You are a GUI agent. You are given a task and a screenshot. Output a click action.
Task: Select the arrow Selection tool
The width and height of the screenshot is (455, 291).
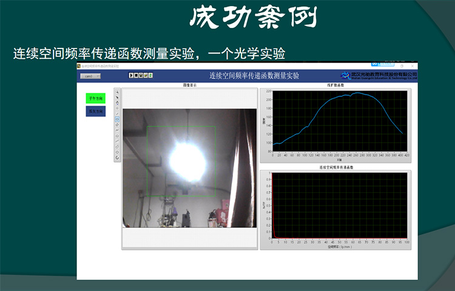point(117,98)
